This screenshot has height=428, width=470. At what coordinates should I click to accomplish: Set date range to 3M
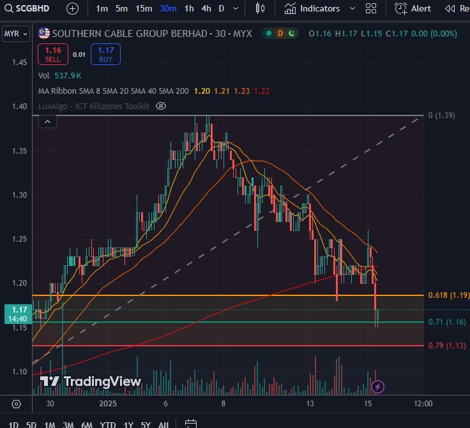pyautogui.click(x=68, y=425)
